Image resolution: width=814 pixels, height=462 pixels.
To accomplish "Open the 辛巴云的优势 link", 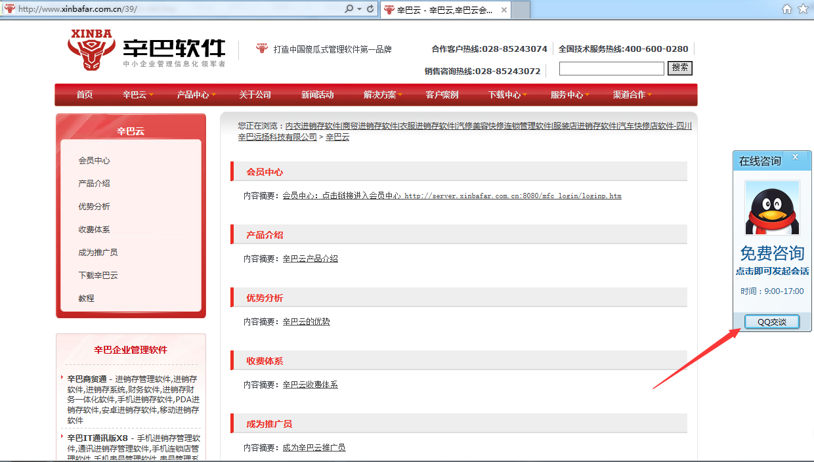I will point(307,322).
